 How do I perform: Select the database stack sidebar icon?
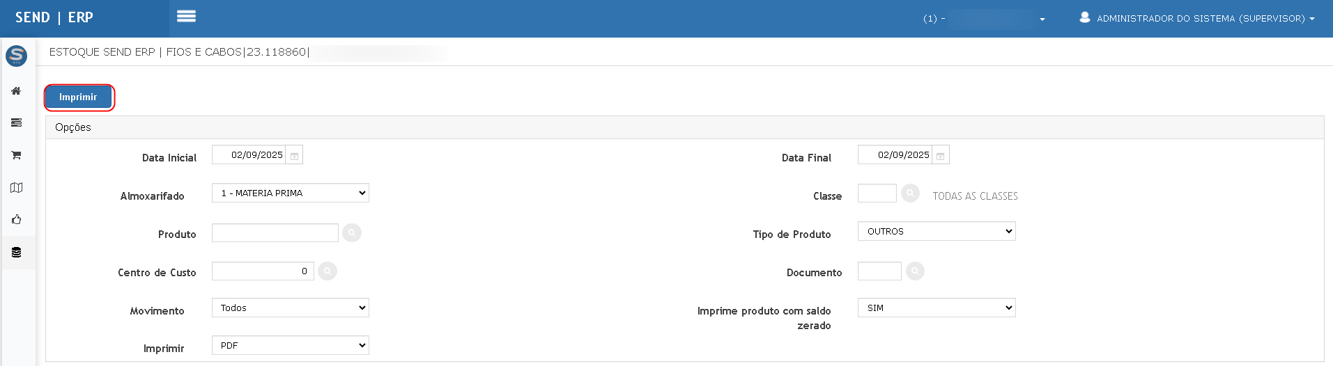pos(16,253)
